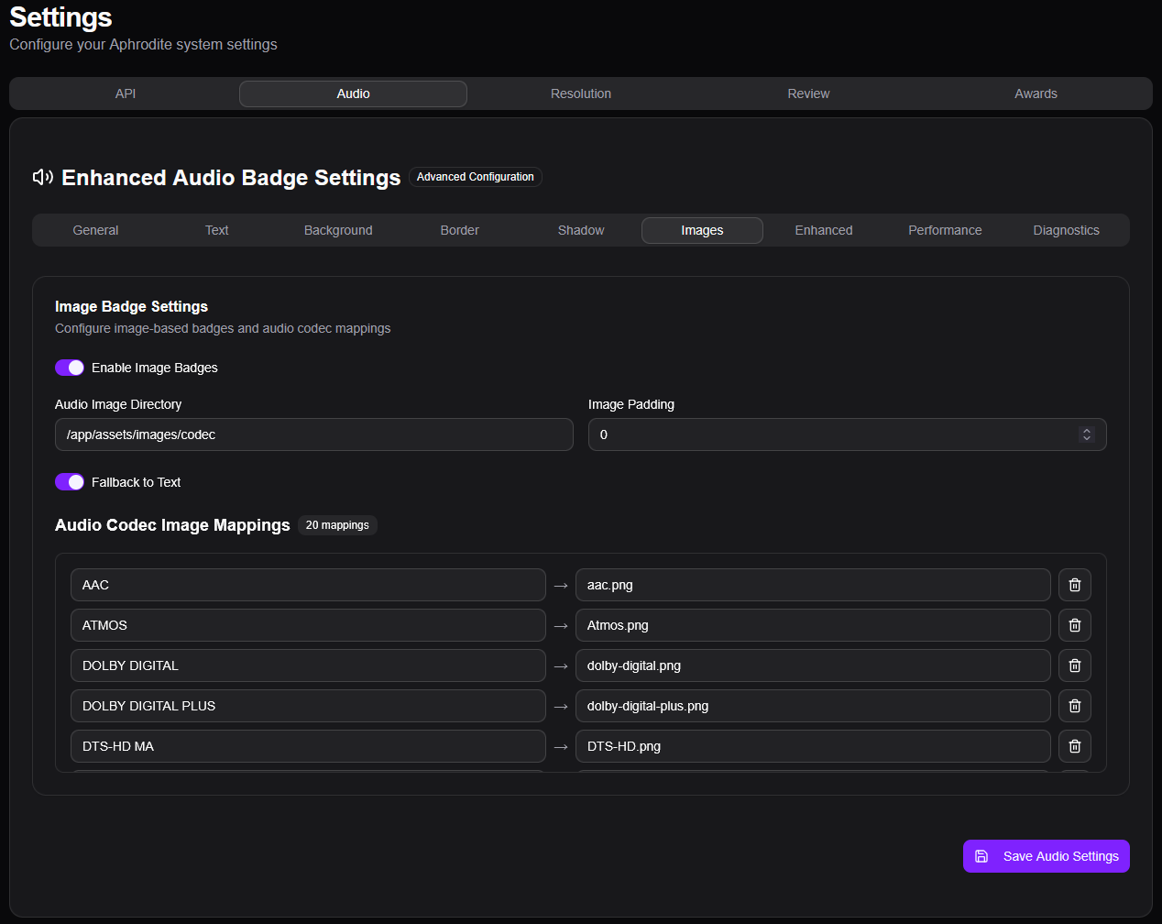
Task: Open the Performance sub-tab
Action: point(945,230)
